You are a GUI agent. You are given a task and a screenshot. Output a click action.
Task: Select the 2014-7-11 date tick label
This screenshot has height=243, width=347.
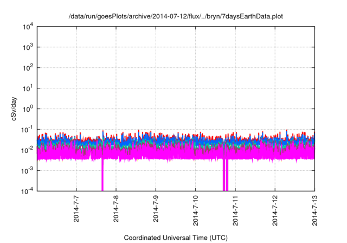pos(235,210)
